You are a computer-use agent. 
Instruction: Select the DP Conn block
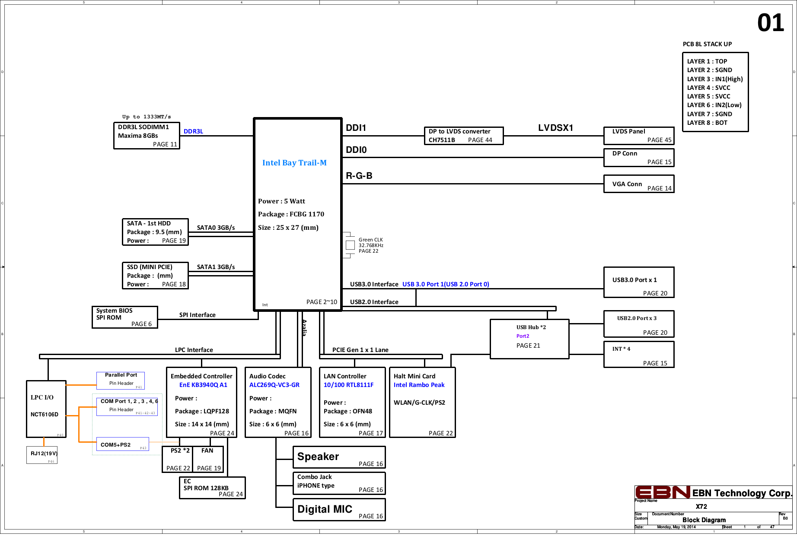639,158
